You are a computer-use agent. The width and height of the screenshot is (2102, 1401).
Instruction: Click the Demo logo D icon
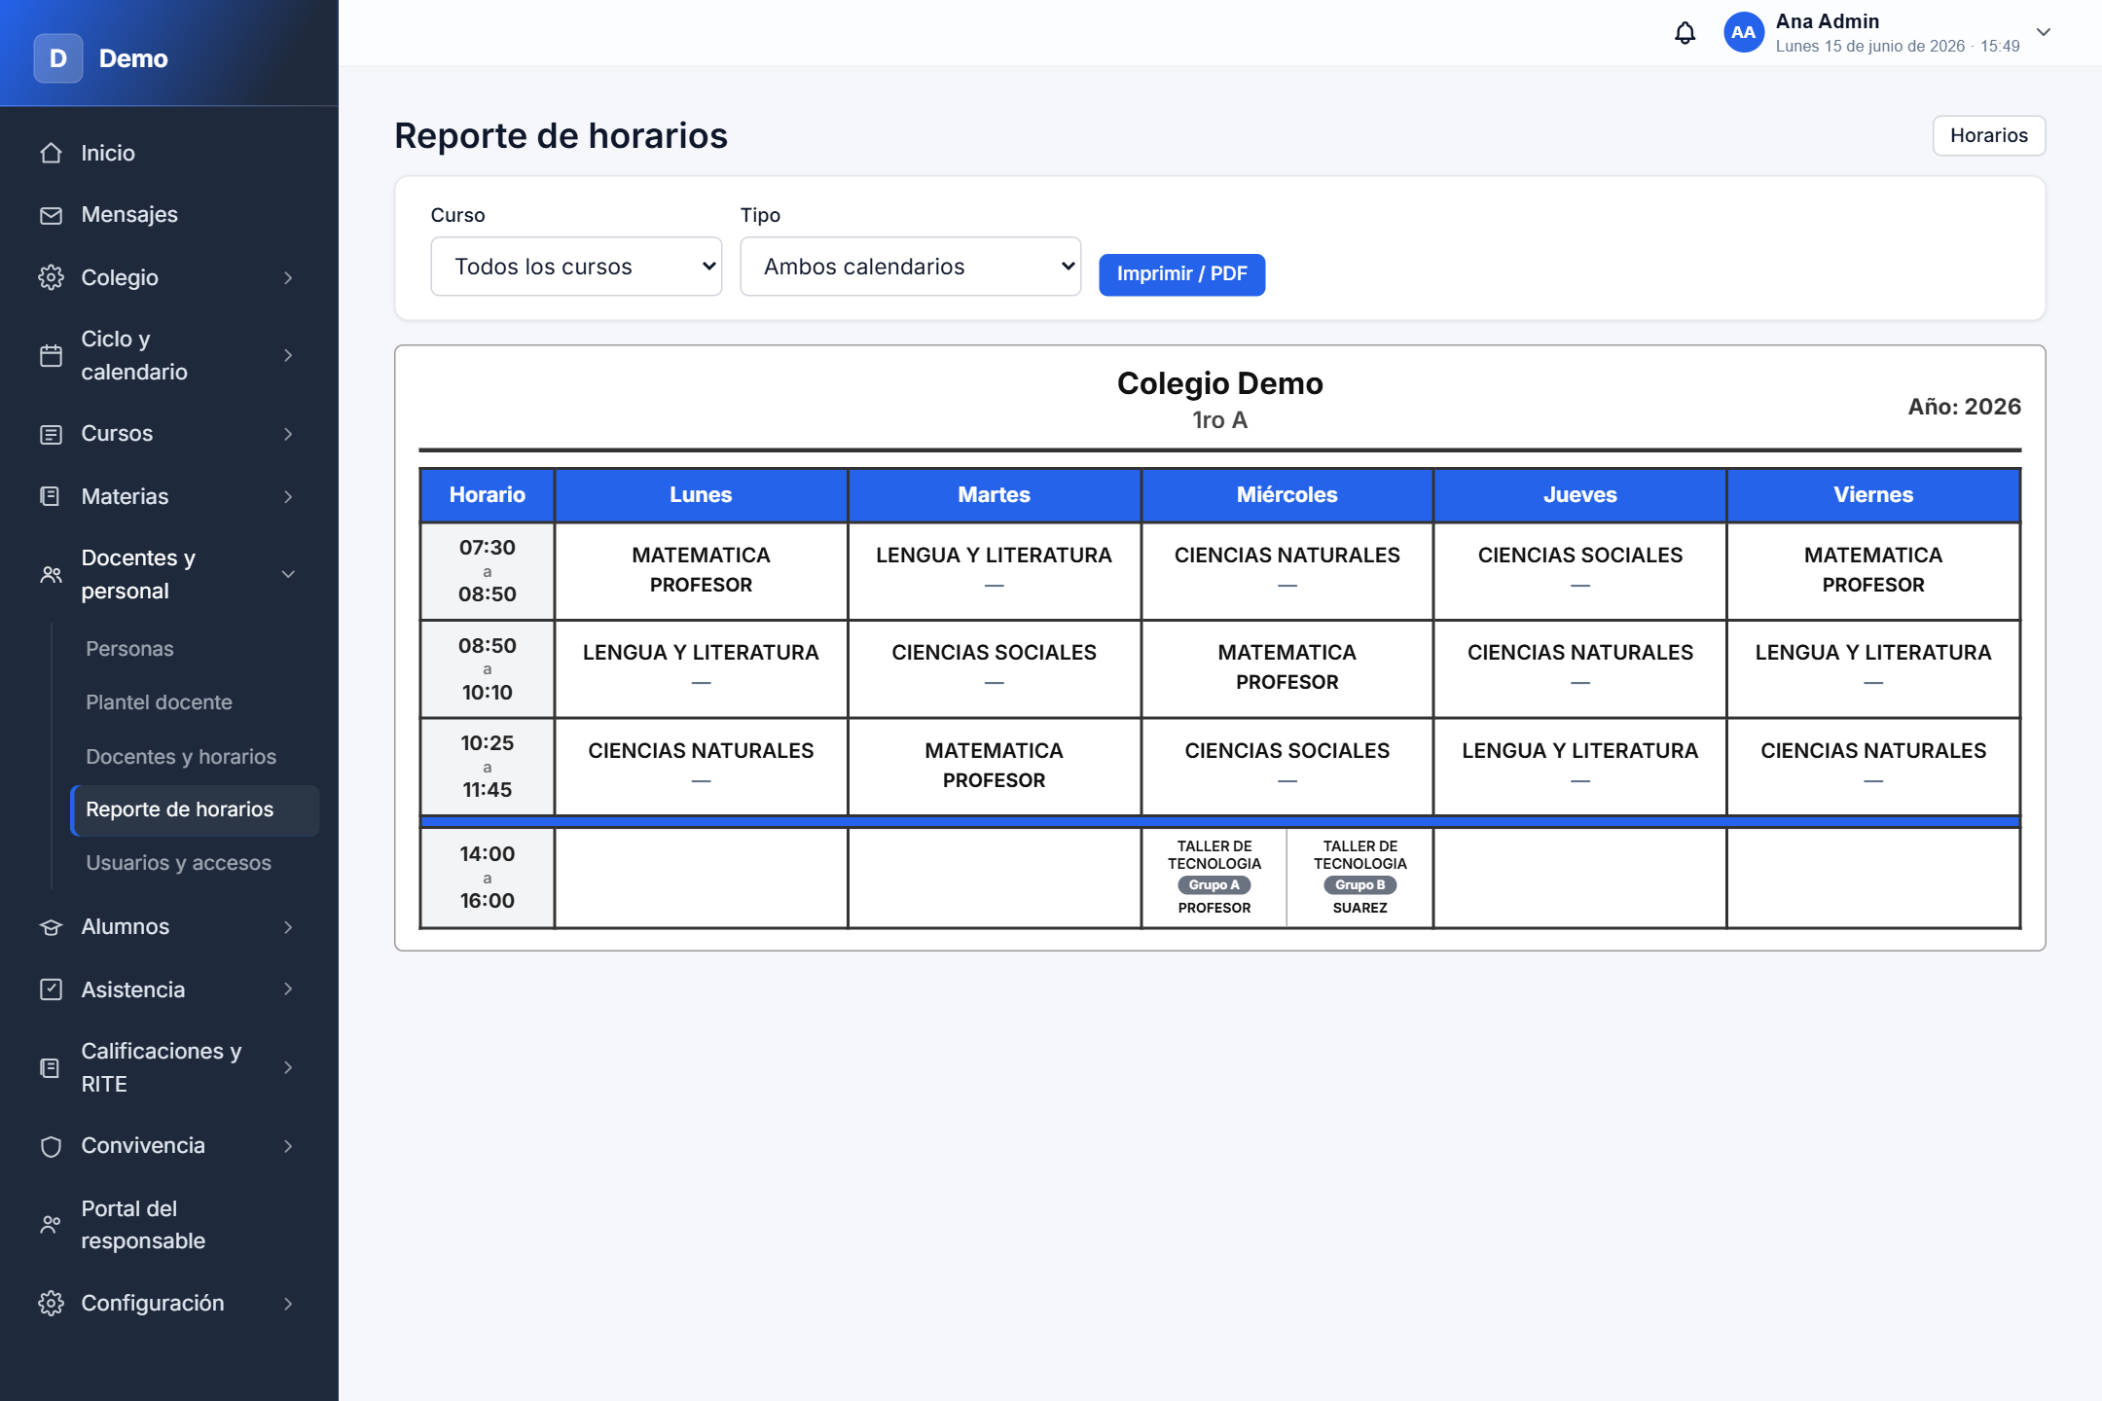(x=58, y=58)
